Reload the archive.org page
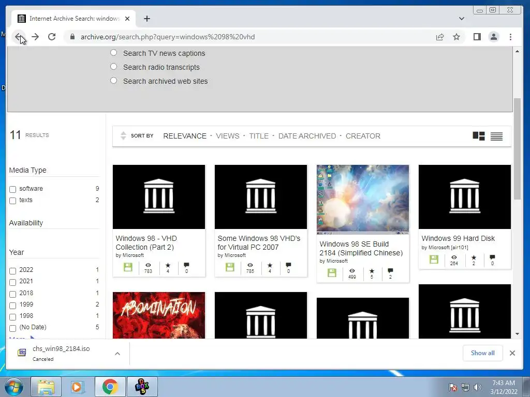This screenshot has width=530, height=397. tap(52, 37)
